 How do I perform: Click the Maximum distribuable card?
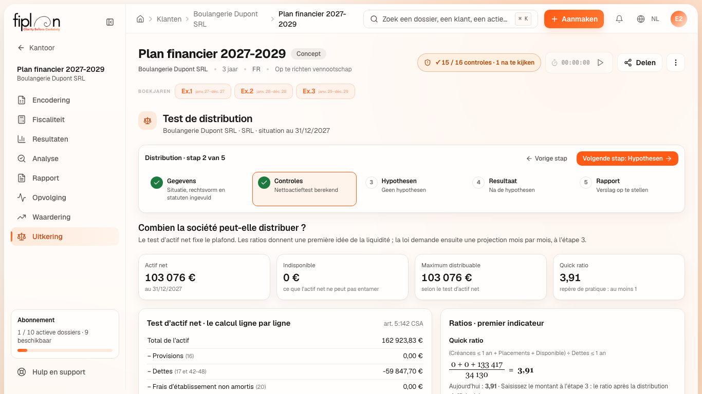pyautogui.click(x=481, y=277)
